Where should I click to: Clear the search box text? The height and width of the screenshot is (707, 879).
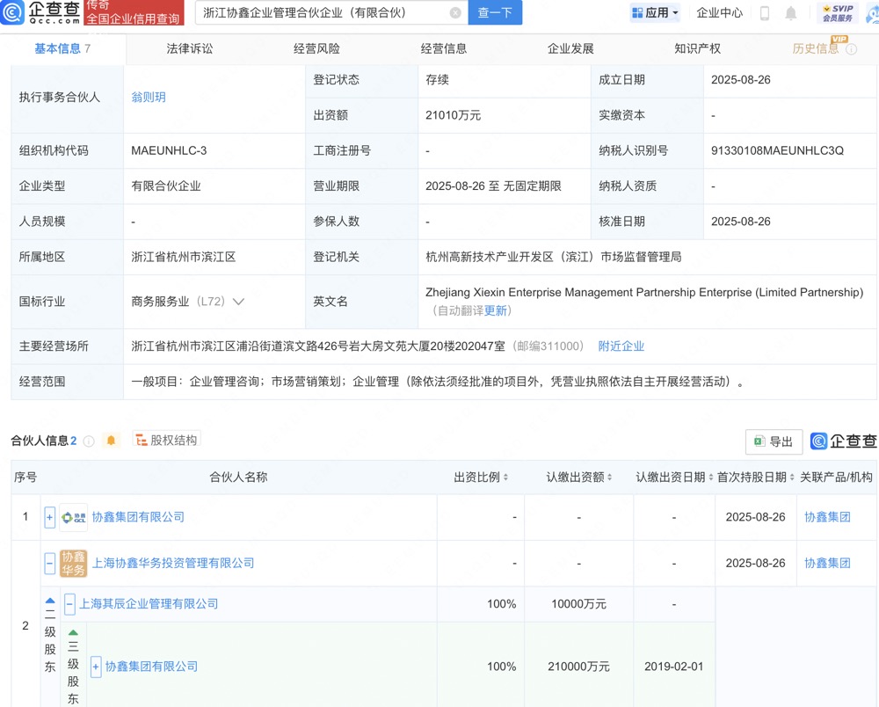pyautogui.click(x=455, y=13)
